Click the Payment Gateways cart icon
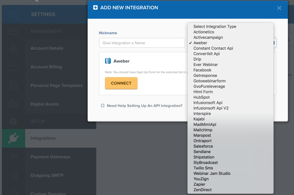This screenshot has width=294, height=195. [x=14, y=157]
